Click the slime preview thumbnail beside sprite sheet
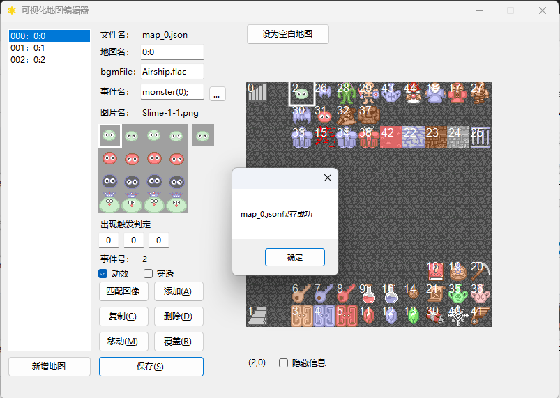This screenshot has width=560, height=398. (203, 135)
